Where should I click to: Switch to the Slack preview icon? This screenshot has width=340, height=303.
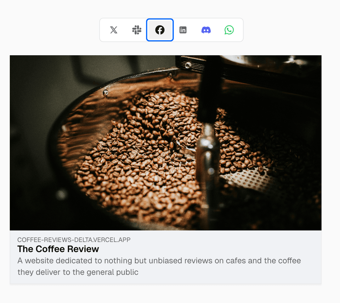coord(137,30)
